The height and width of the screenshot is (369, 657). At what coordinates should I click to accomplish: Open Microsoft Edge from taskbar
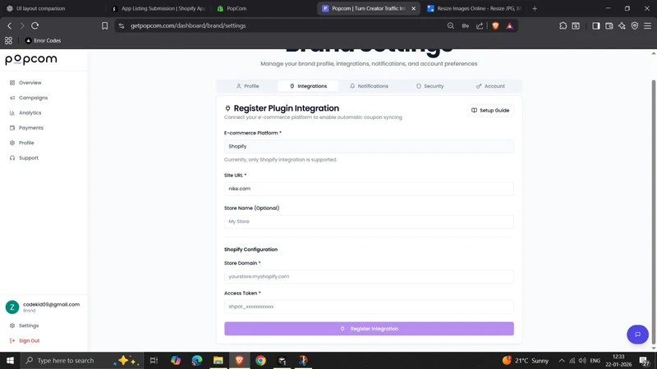(x=197, y=360)
